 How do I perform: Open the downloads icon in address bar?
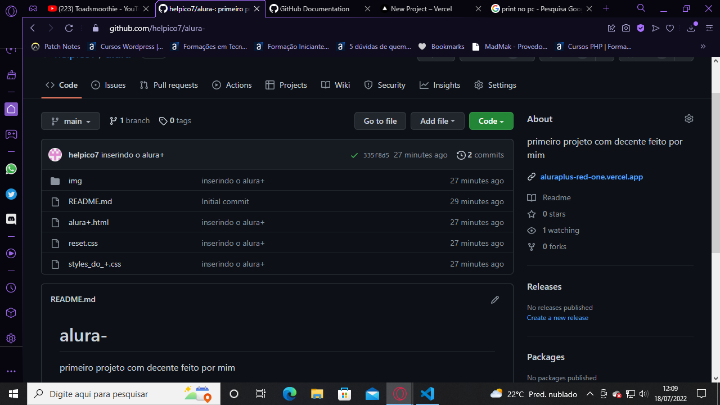pos(692,28)
